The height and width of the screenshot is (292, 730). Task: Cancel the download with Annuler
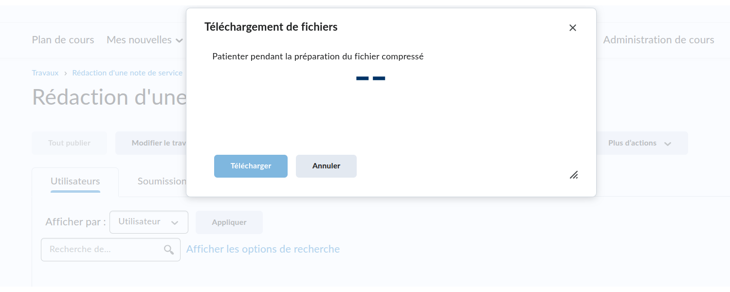pos(326,166)
